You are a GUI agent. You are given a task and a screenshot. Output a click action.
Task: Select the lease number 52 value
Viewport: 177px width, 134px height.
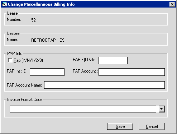pyautogui.click(x=33, y=20)
